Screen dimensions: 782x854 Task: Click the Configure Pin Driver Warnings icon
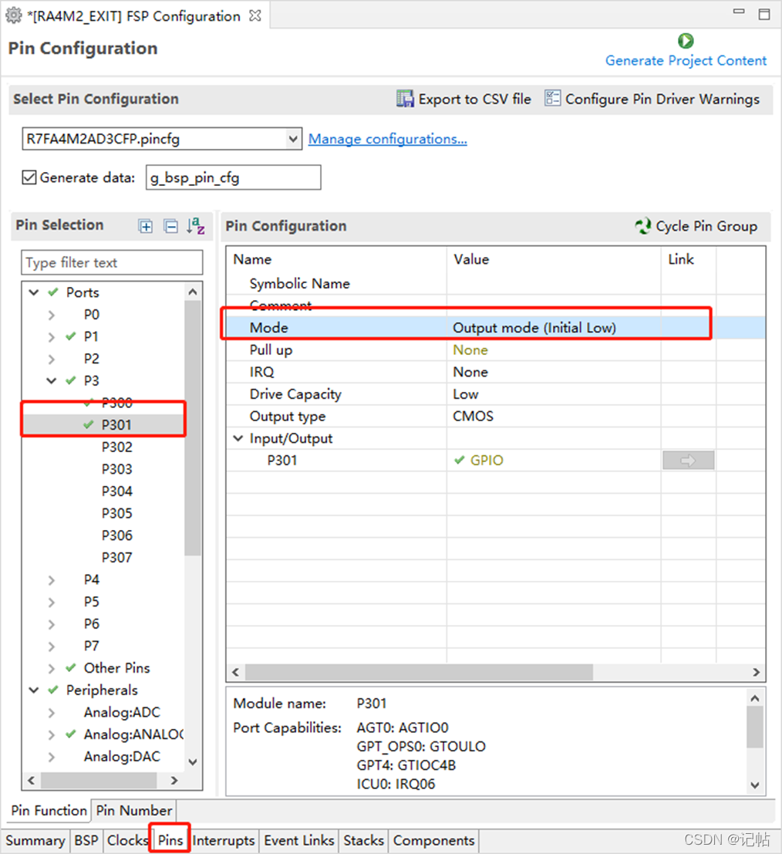click(552, 98)
